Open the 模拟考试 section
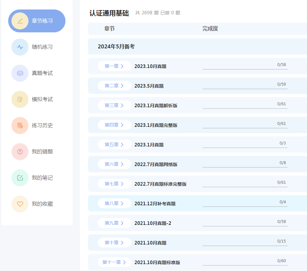The image size is (307, 271). pos(42,99)
